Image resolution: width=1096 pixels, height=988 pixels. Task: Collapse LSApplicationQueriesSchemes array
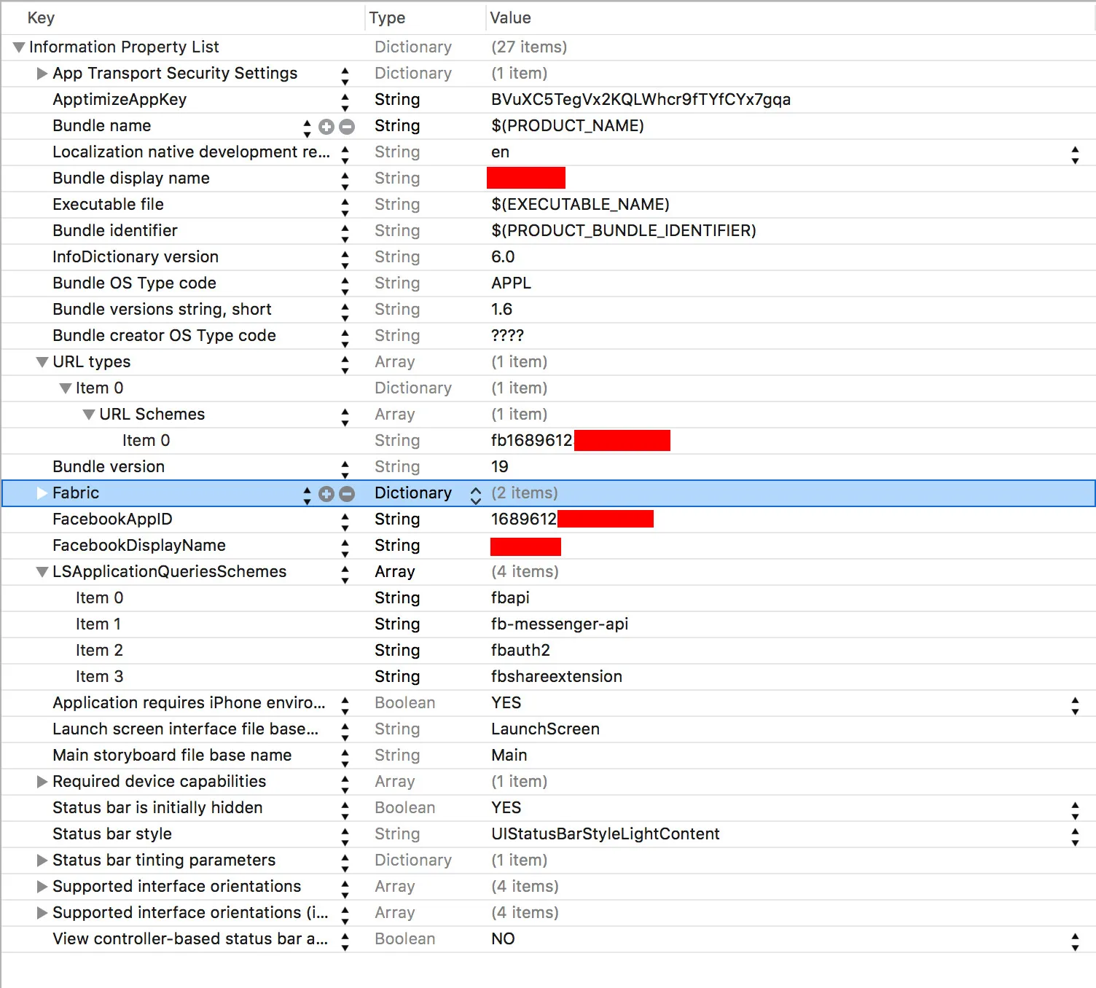coord(42,572)
